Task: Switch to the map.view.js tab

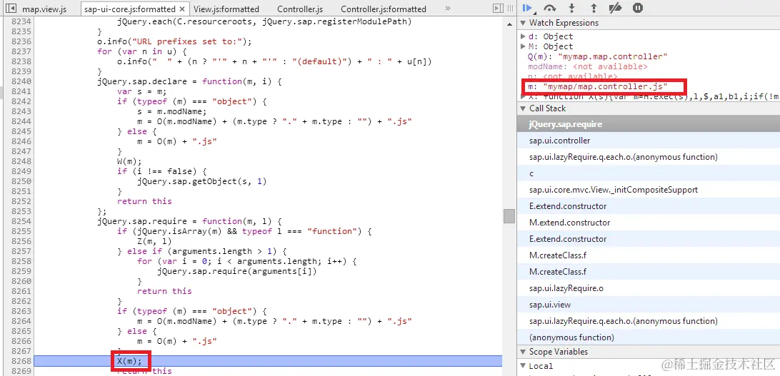Action: click(44, 9)
